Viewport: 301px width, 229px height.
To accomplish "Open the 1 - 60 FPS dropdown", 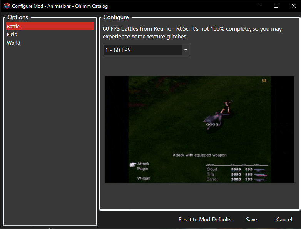I will [146, 50].
